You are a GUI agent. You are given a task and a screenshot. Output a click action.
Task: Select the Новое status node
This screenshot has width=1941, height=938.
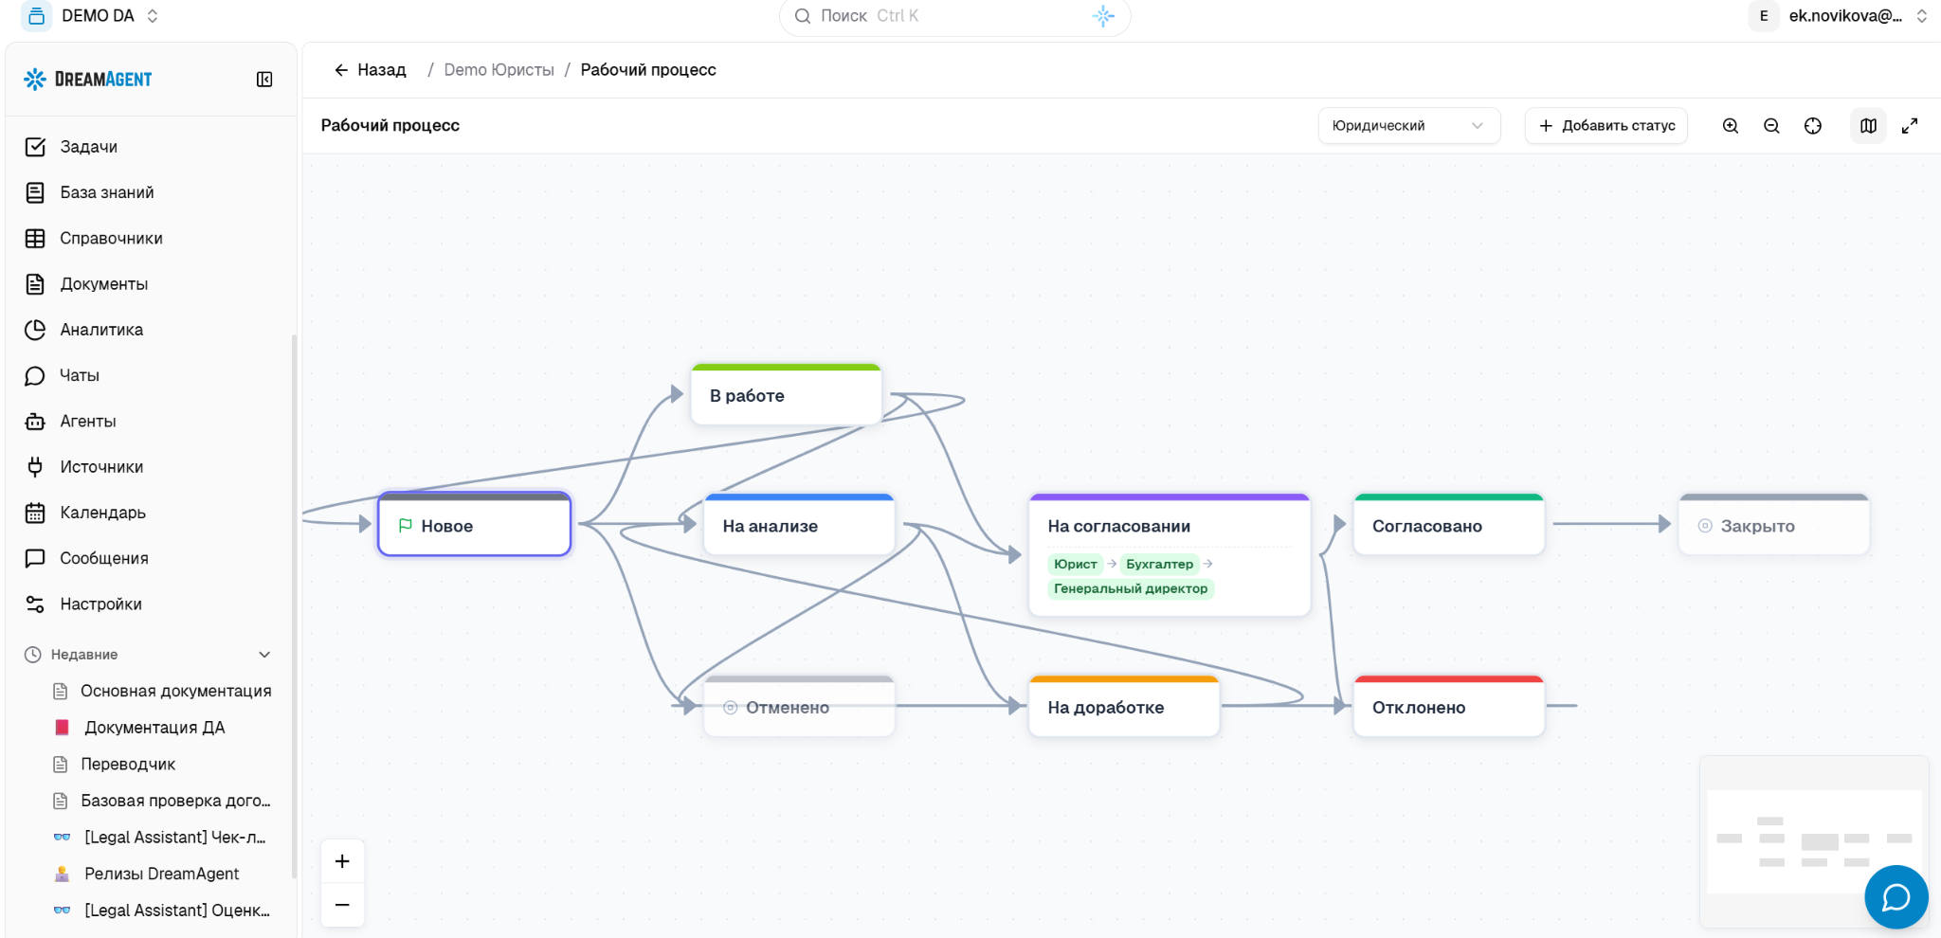point(474,524)
